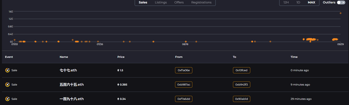Screen dimensions: 349x105
Task: Click the From column header
Action: pos(179,57)
